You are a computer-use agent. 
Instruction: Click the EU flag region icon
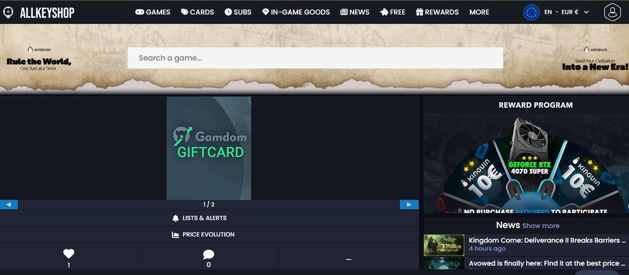[531, 12]
